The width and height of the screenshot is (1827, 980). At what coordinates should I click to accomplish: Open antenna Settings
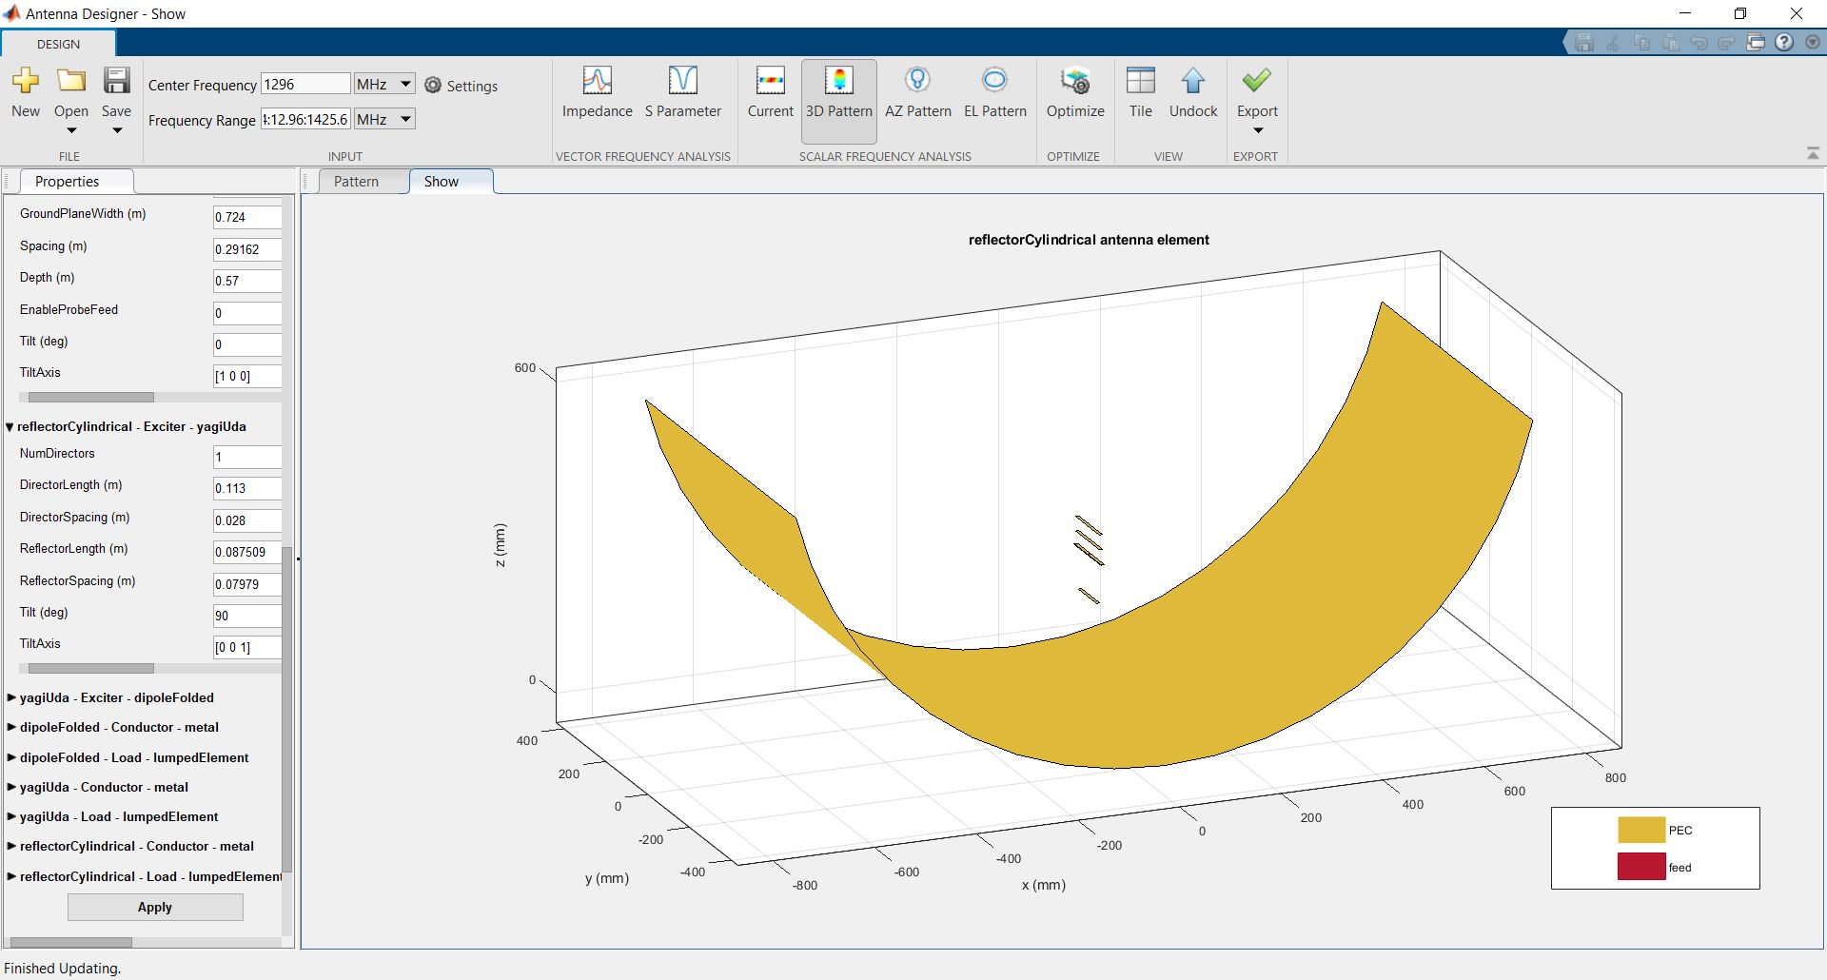click(462, 86)
